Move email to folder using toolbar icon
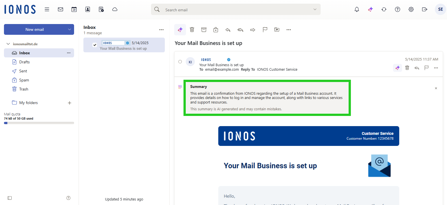 (277, 30)
